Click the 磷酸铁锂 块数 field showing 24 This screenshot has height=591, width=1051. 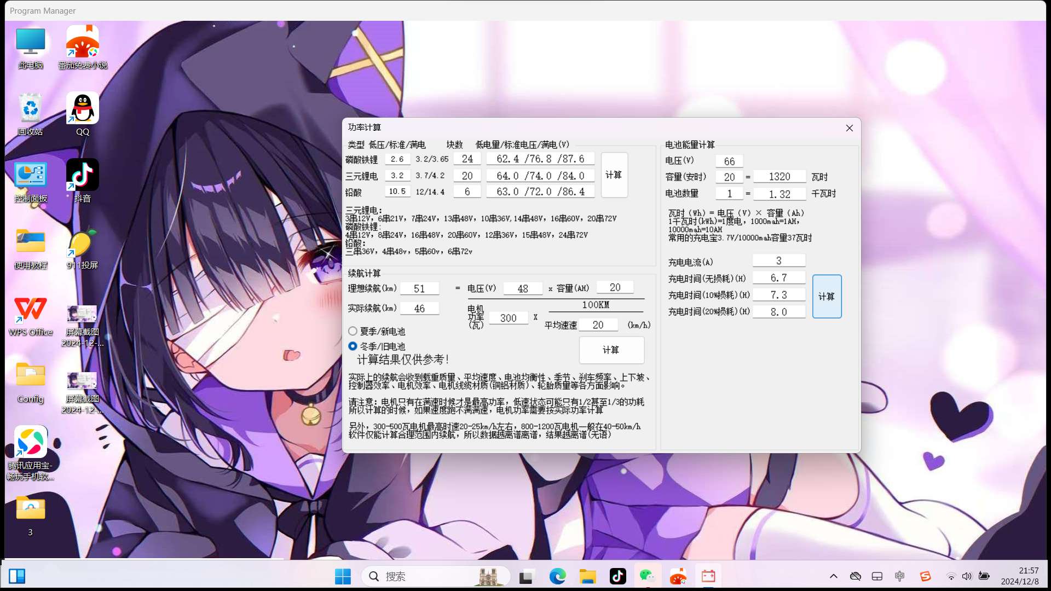(467, 159)
